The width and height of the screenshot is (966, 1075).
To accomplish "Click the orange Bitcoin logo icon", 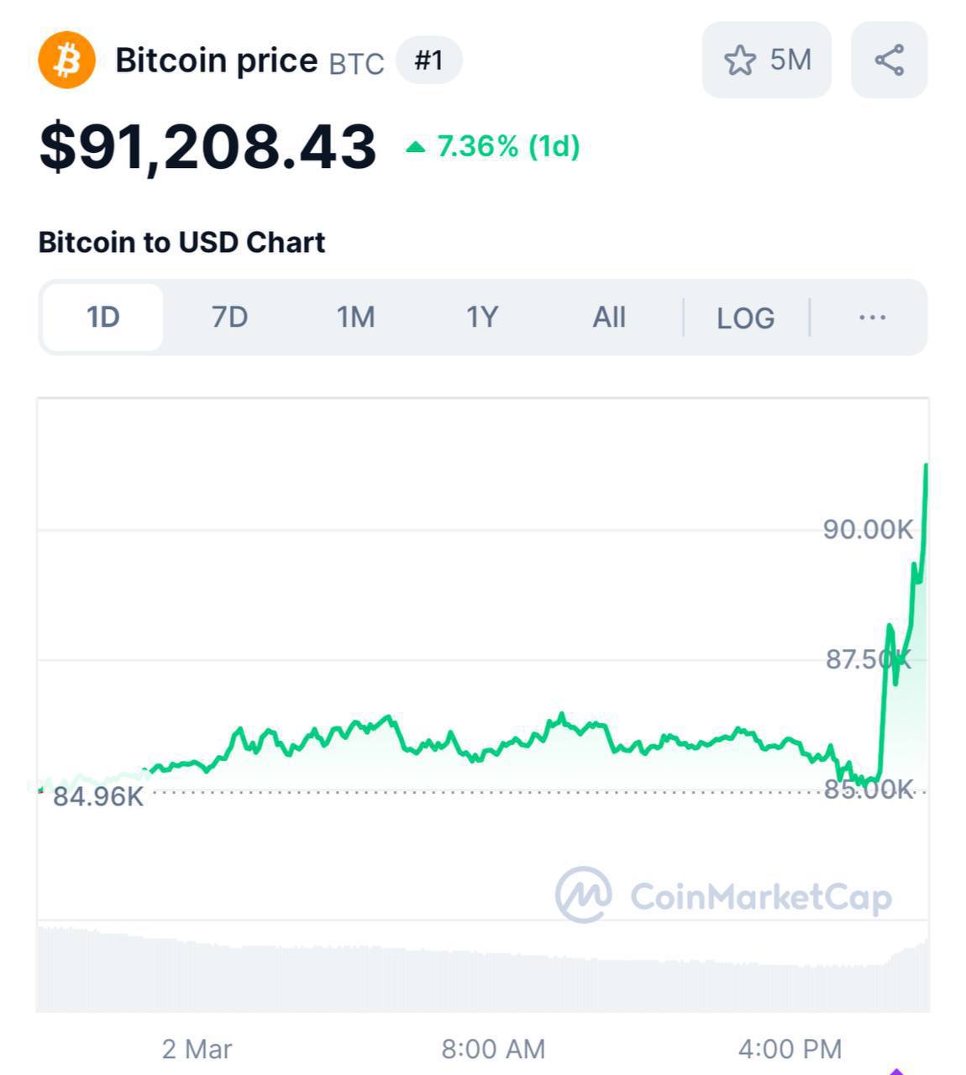I will pyautogui.click(x=67, y=60).
